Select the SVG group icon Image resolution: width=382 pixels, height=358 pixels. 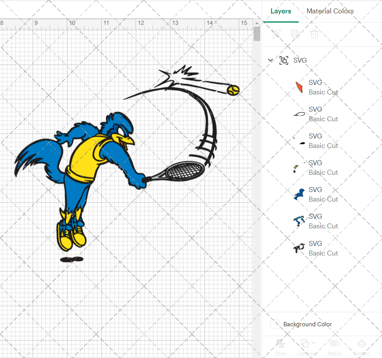(x=284, y=60)
